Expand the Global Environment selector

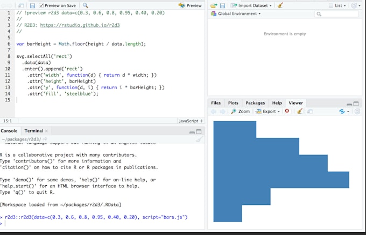236,14
